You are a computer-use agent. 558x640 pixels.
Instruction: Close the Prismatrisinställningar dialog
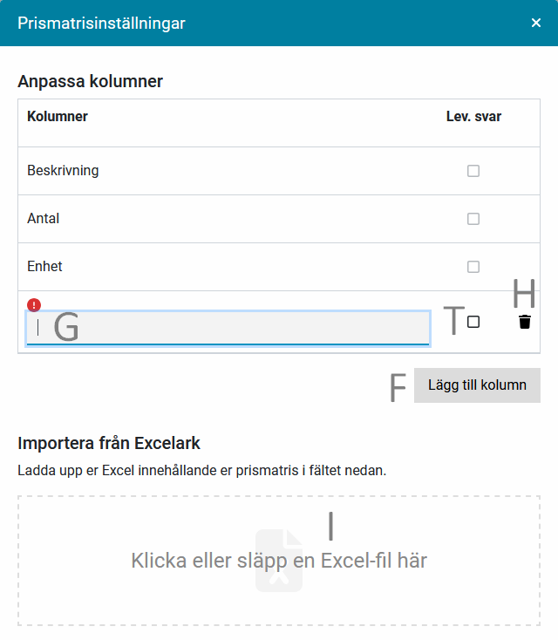(536, 23)
